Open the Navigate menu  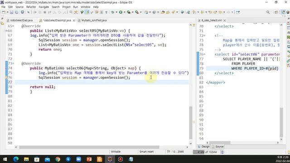[44, 7]
